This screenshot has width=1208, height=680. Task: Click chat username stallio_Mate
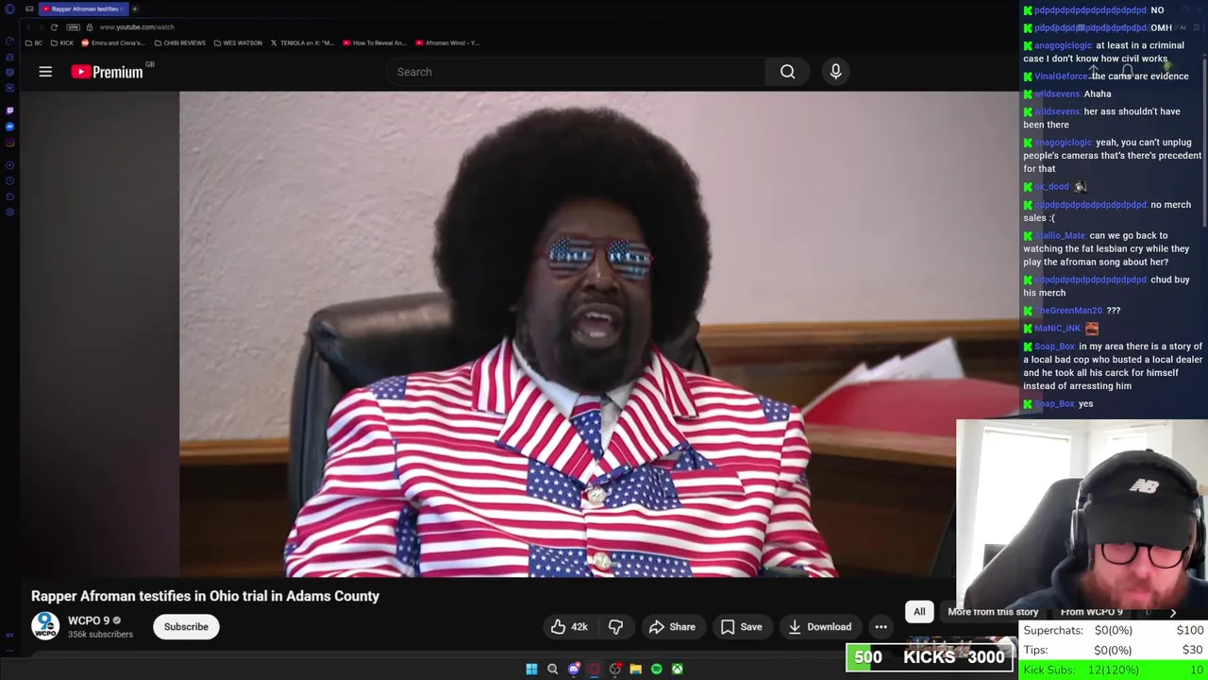[x=1060, y=236]
